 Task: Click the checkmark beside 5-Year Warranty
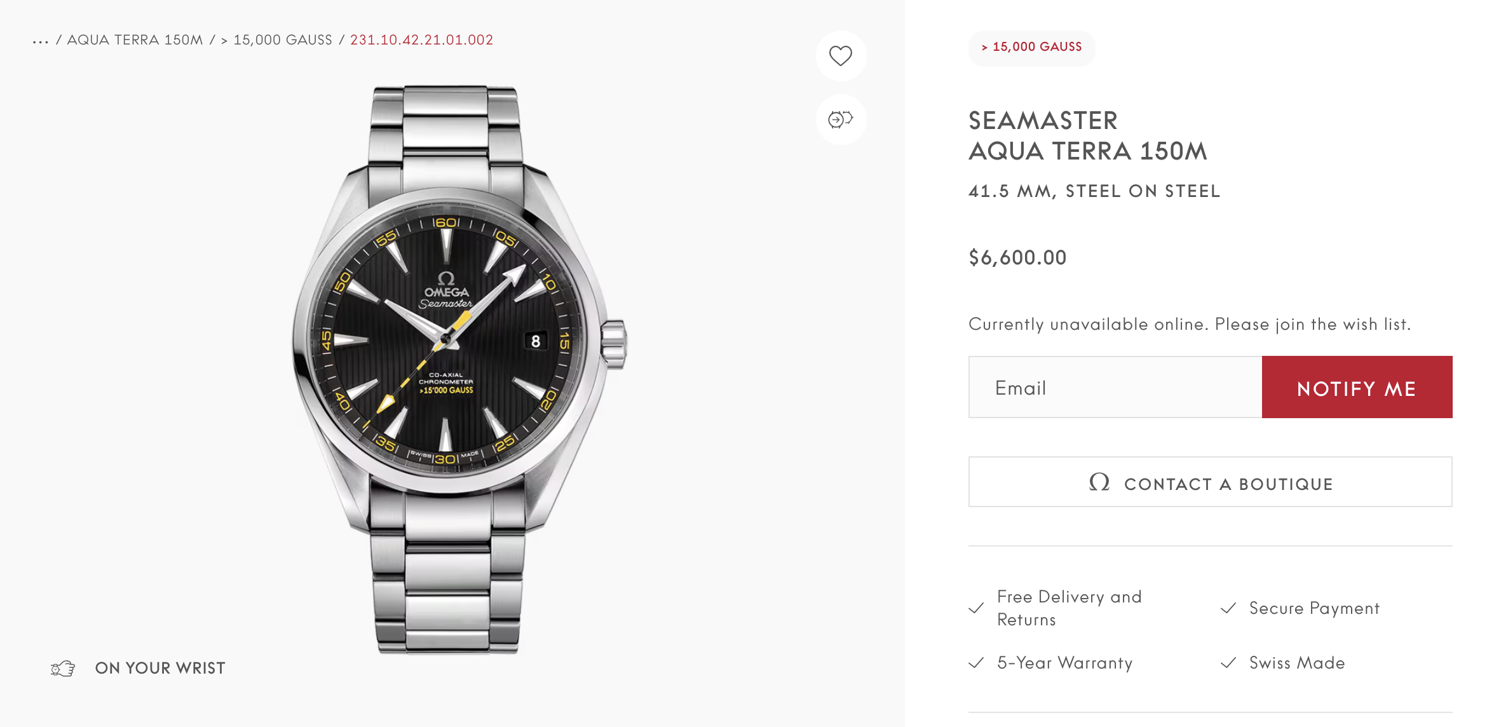(x=976, y=663)
